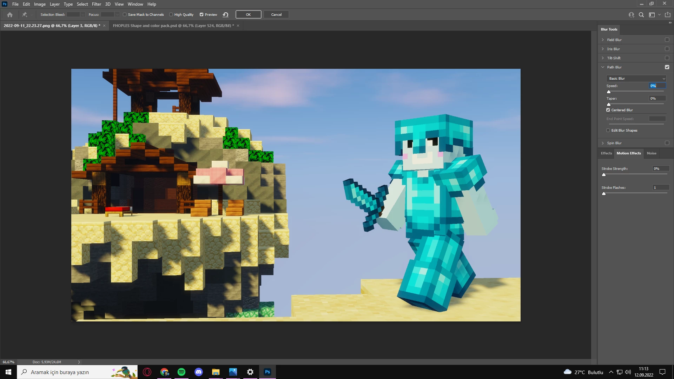Click the Strobe Strength slider handle
The width and height of the screenshot is (674, 379).
(604, 175)
